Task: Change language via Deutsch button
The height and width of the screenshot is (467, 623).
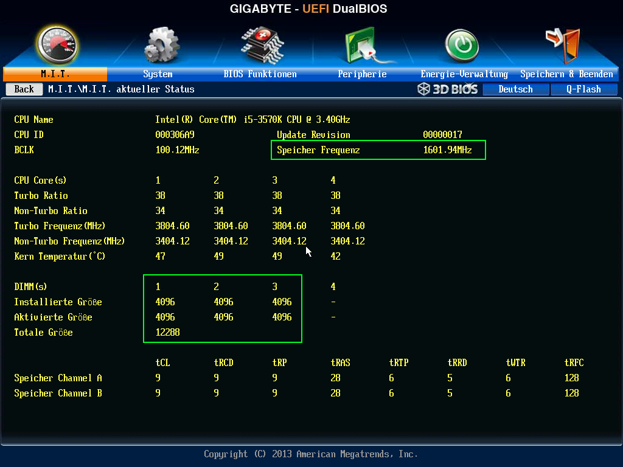Action: click(516, 89)
